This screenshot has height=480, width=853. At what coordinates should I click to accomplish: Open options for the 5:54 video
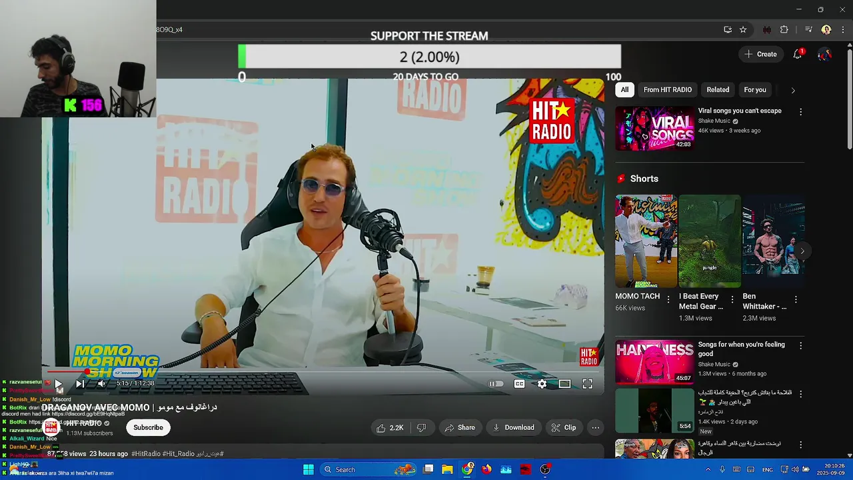tap(800, 393)
